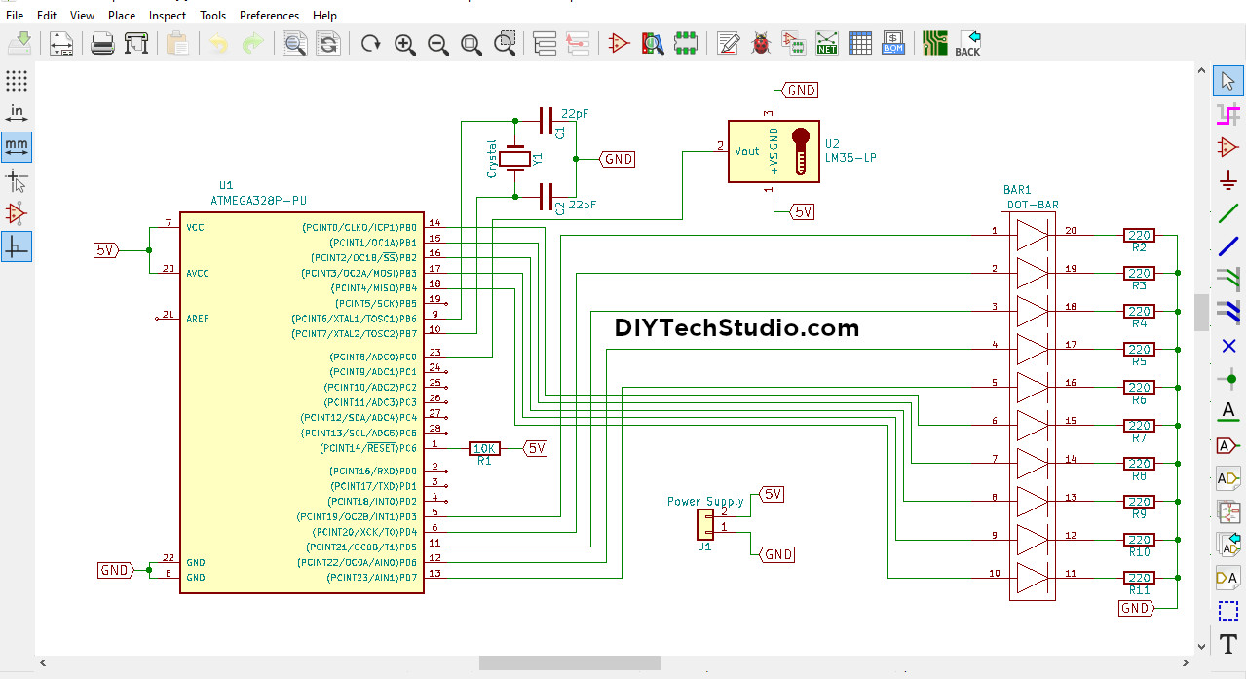Click the Leave sheet icon

point(578,43)
